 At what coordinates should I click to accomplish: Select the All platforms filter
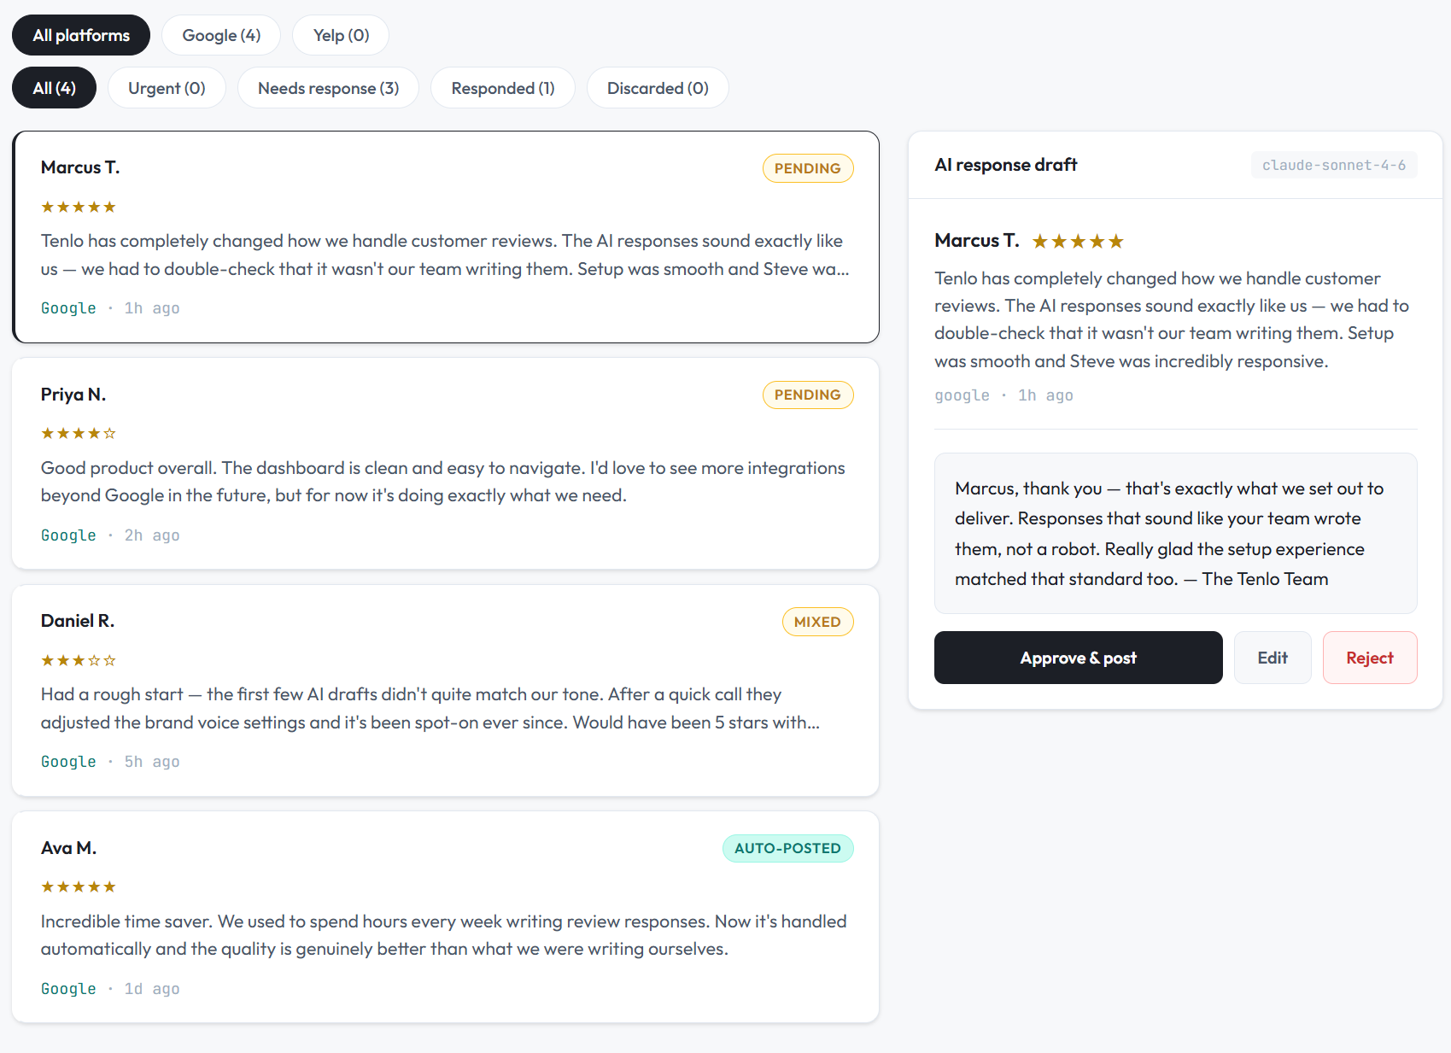pos(81,35)
